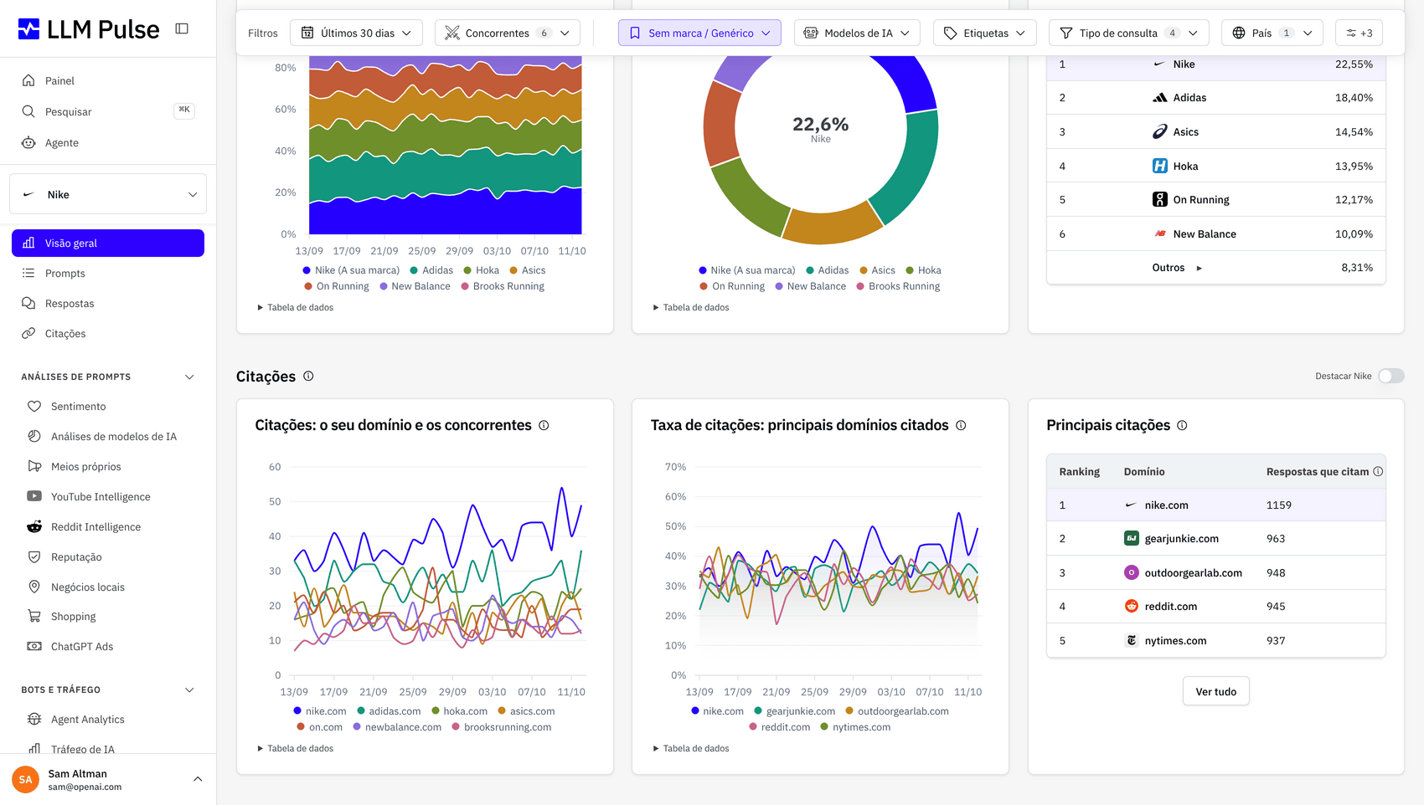1424x805 pixels.
Task: Open the +3 additional filters icon button
Action: point(1359,33)
